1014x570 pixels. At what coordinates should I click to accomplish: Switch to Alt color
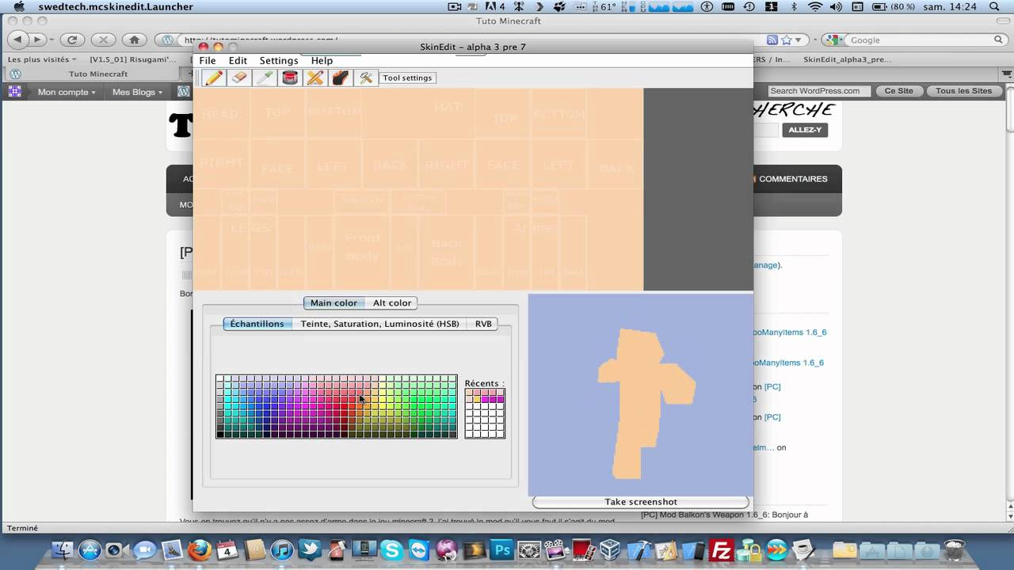click(x=392, y=303)
